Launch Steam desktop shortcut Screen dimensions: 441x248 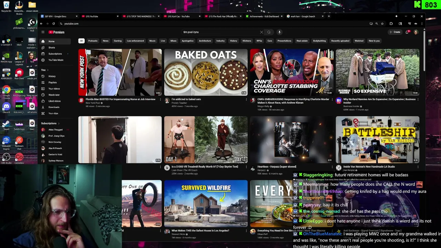click(6, 125)
